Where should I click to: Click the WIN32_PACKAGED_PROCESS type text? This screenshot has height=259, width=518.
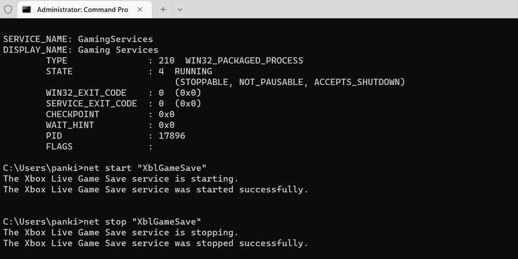pyautogui.click(x=244, y=61)
